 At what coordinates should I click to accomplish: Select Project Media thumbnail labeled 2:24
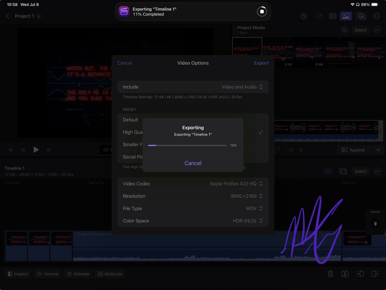tap(278, 52)
